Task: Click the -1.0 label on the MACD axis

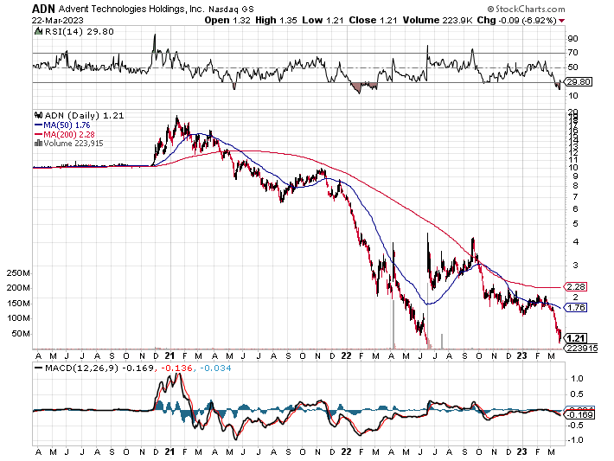Action: point(575,440)
